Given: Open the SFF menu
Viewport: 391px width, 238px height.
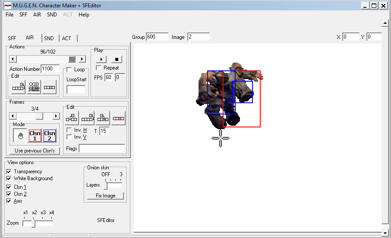Looking at the screenshot, I should pos(23,15).
